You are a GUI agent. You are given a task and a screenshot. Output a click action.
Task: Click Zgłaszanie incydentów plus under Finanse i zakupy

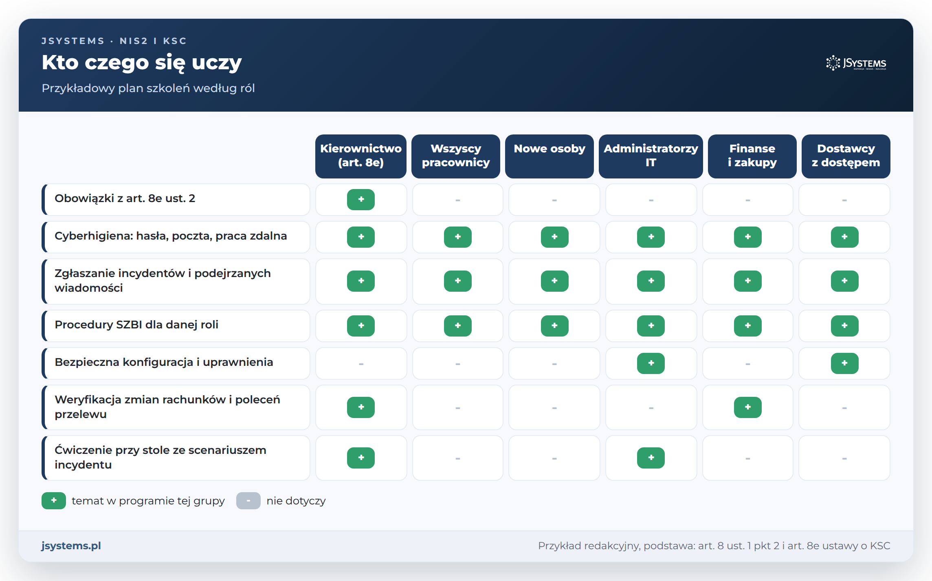coord(748,281)
